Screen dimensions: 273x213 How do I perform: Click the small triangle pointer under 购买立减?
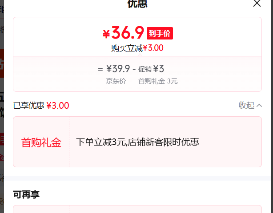[x=140, y=55]
